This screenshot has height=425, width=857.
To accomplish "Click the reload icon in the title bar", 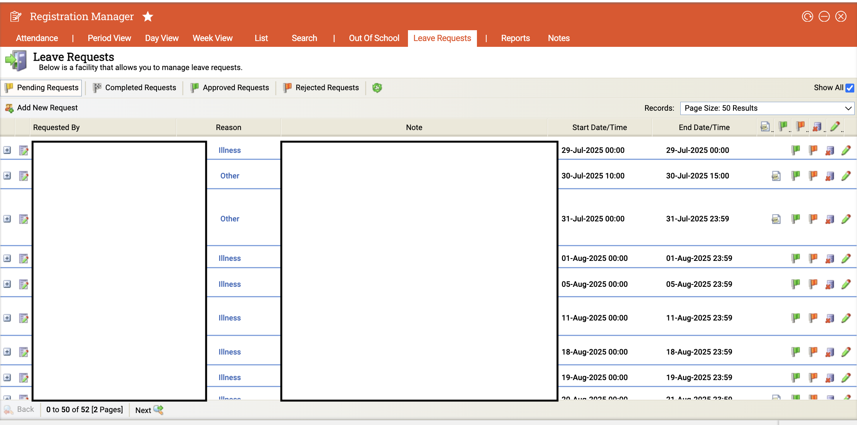I will pos(807,17).
